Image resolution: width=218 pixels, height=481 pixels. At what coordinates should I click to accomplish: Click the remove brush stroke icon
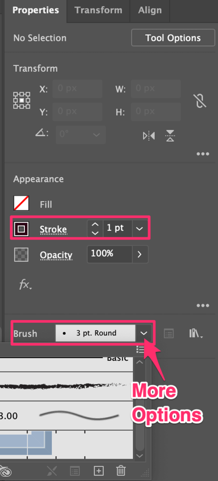[x=52, y=471]
